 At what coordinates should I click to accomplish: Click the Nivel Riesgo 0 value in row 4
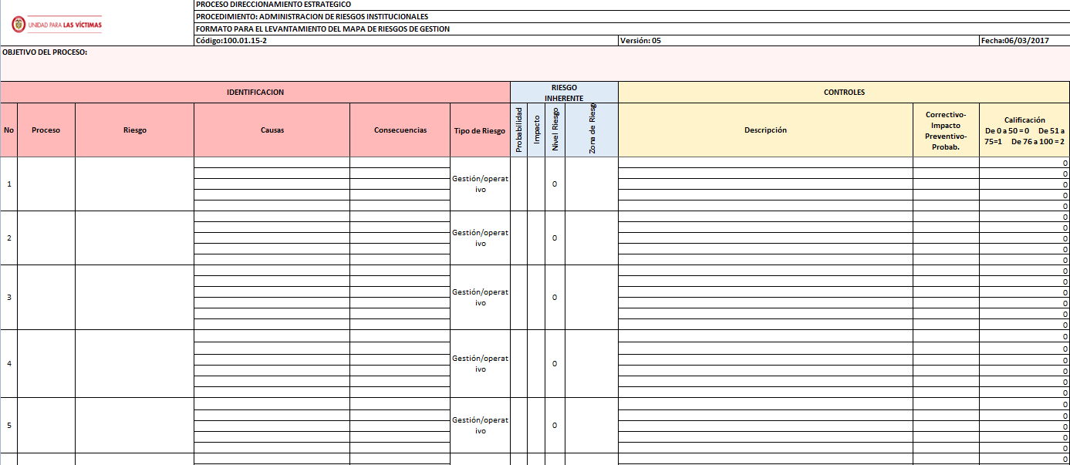point(555,364)
